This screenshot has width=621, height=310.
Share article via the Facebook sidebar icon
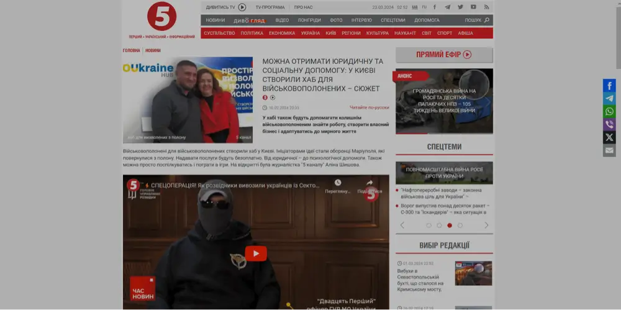609,85
